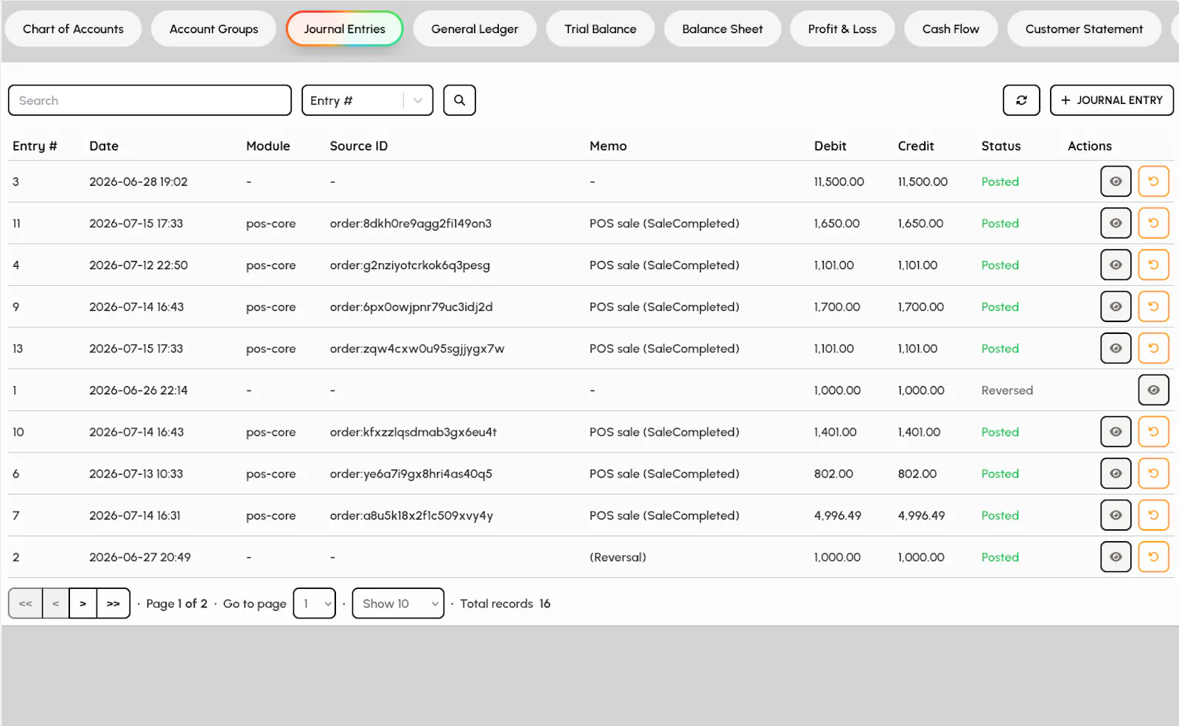View journal entry 4 details
Image resolution: width=1179 pixels, height=726 pixels.
pyautogui.click(x=1116, y=265)
